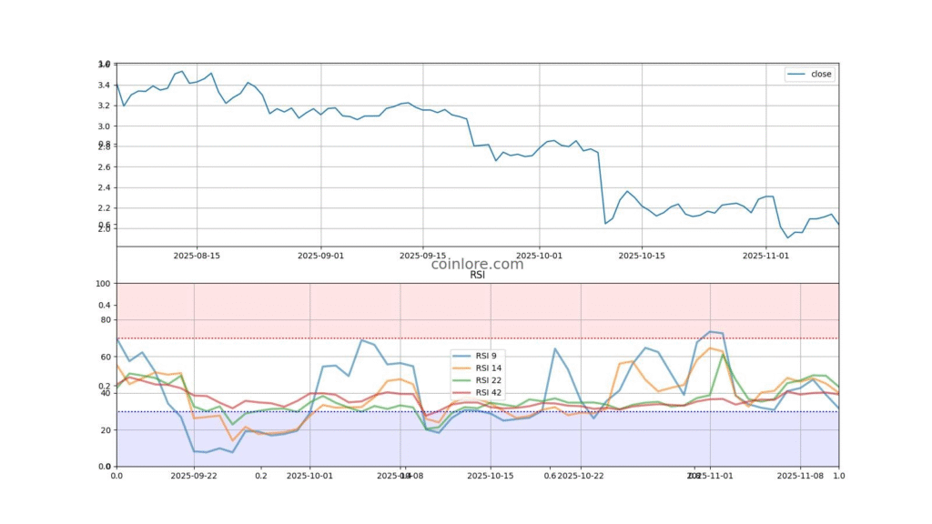Click the red overbought zone above 70

click(477, 309)
